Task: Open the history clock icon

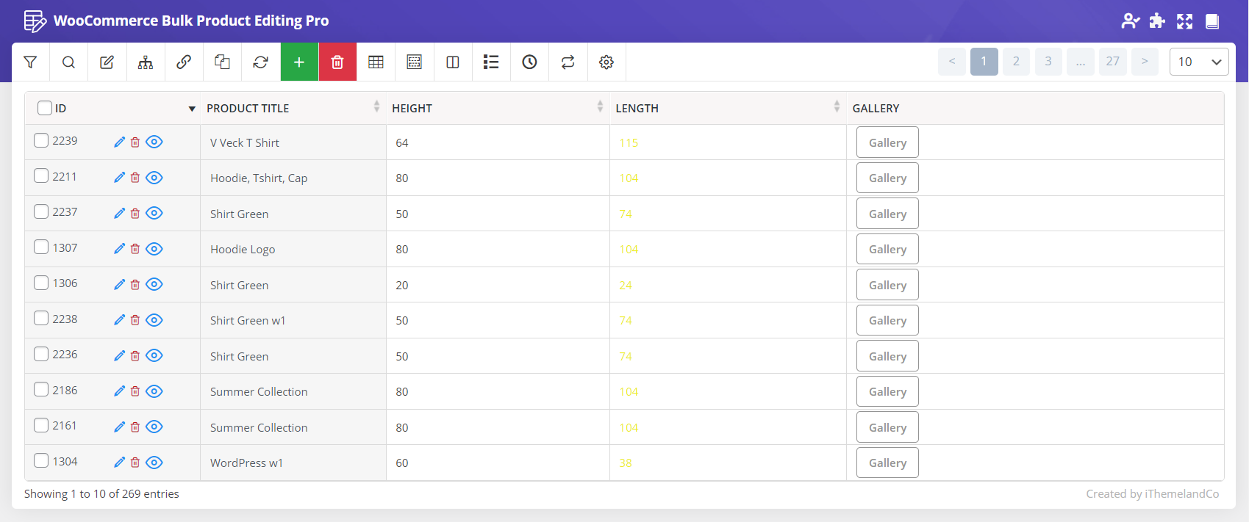Action: [529, 62]
